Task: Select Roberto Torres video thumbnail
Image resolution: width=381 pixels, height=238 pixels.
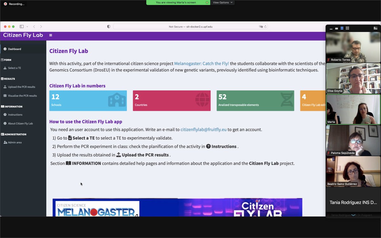Action: tap(353, 47)
